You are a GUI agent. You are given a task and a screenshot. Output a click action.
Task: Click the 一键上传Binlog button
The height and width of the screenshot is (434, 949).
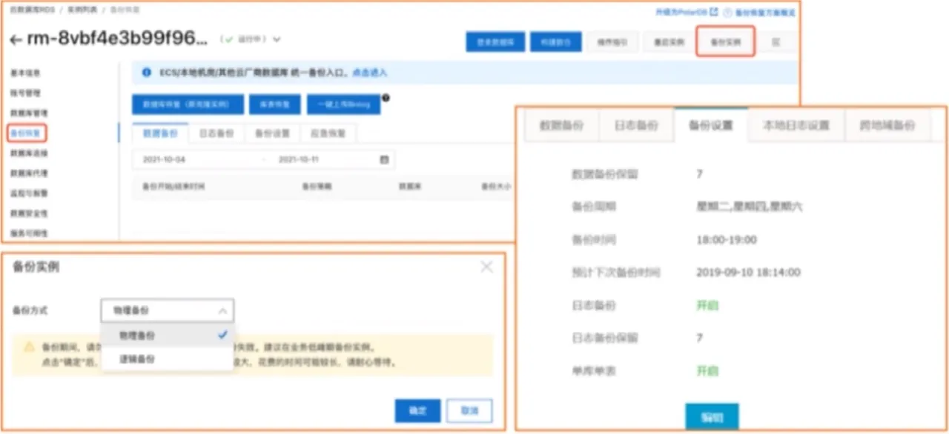coord(343,104)
